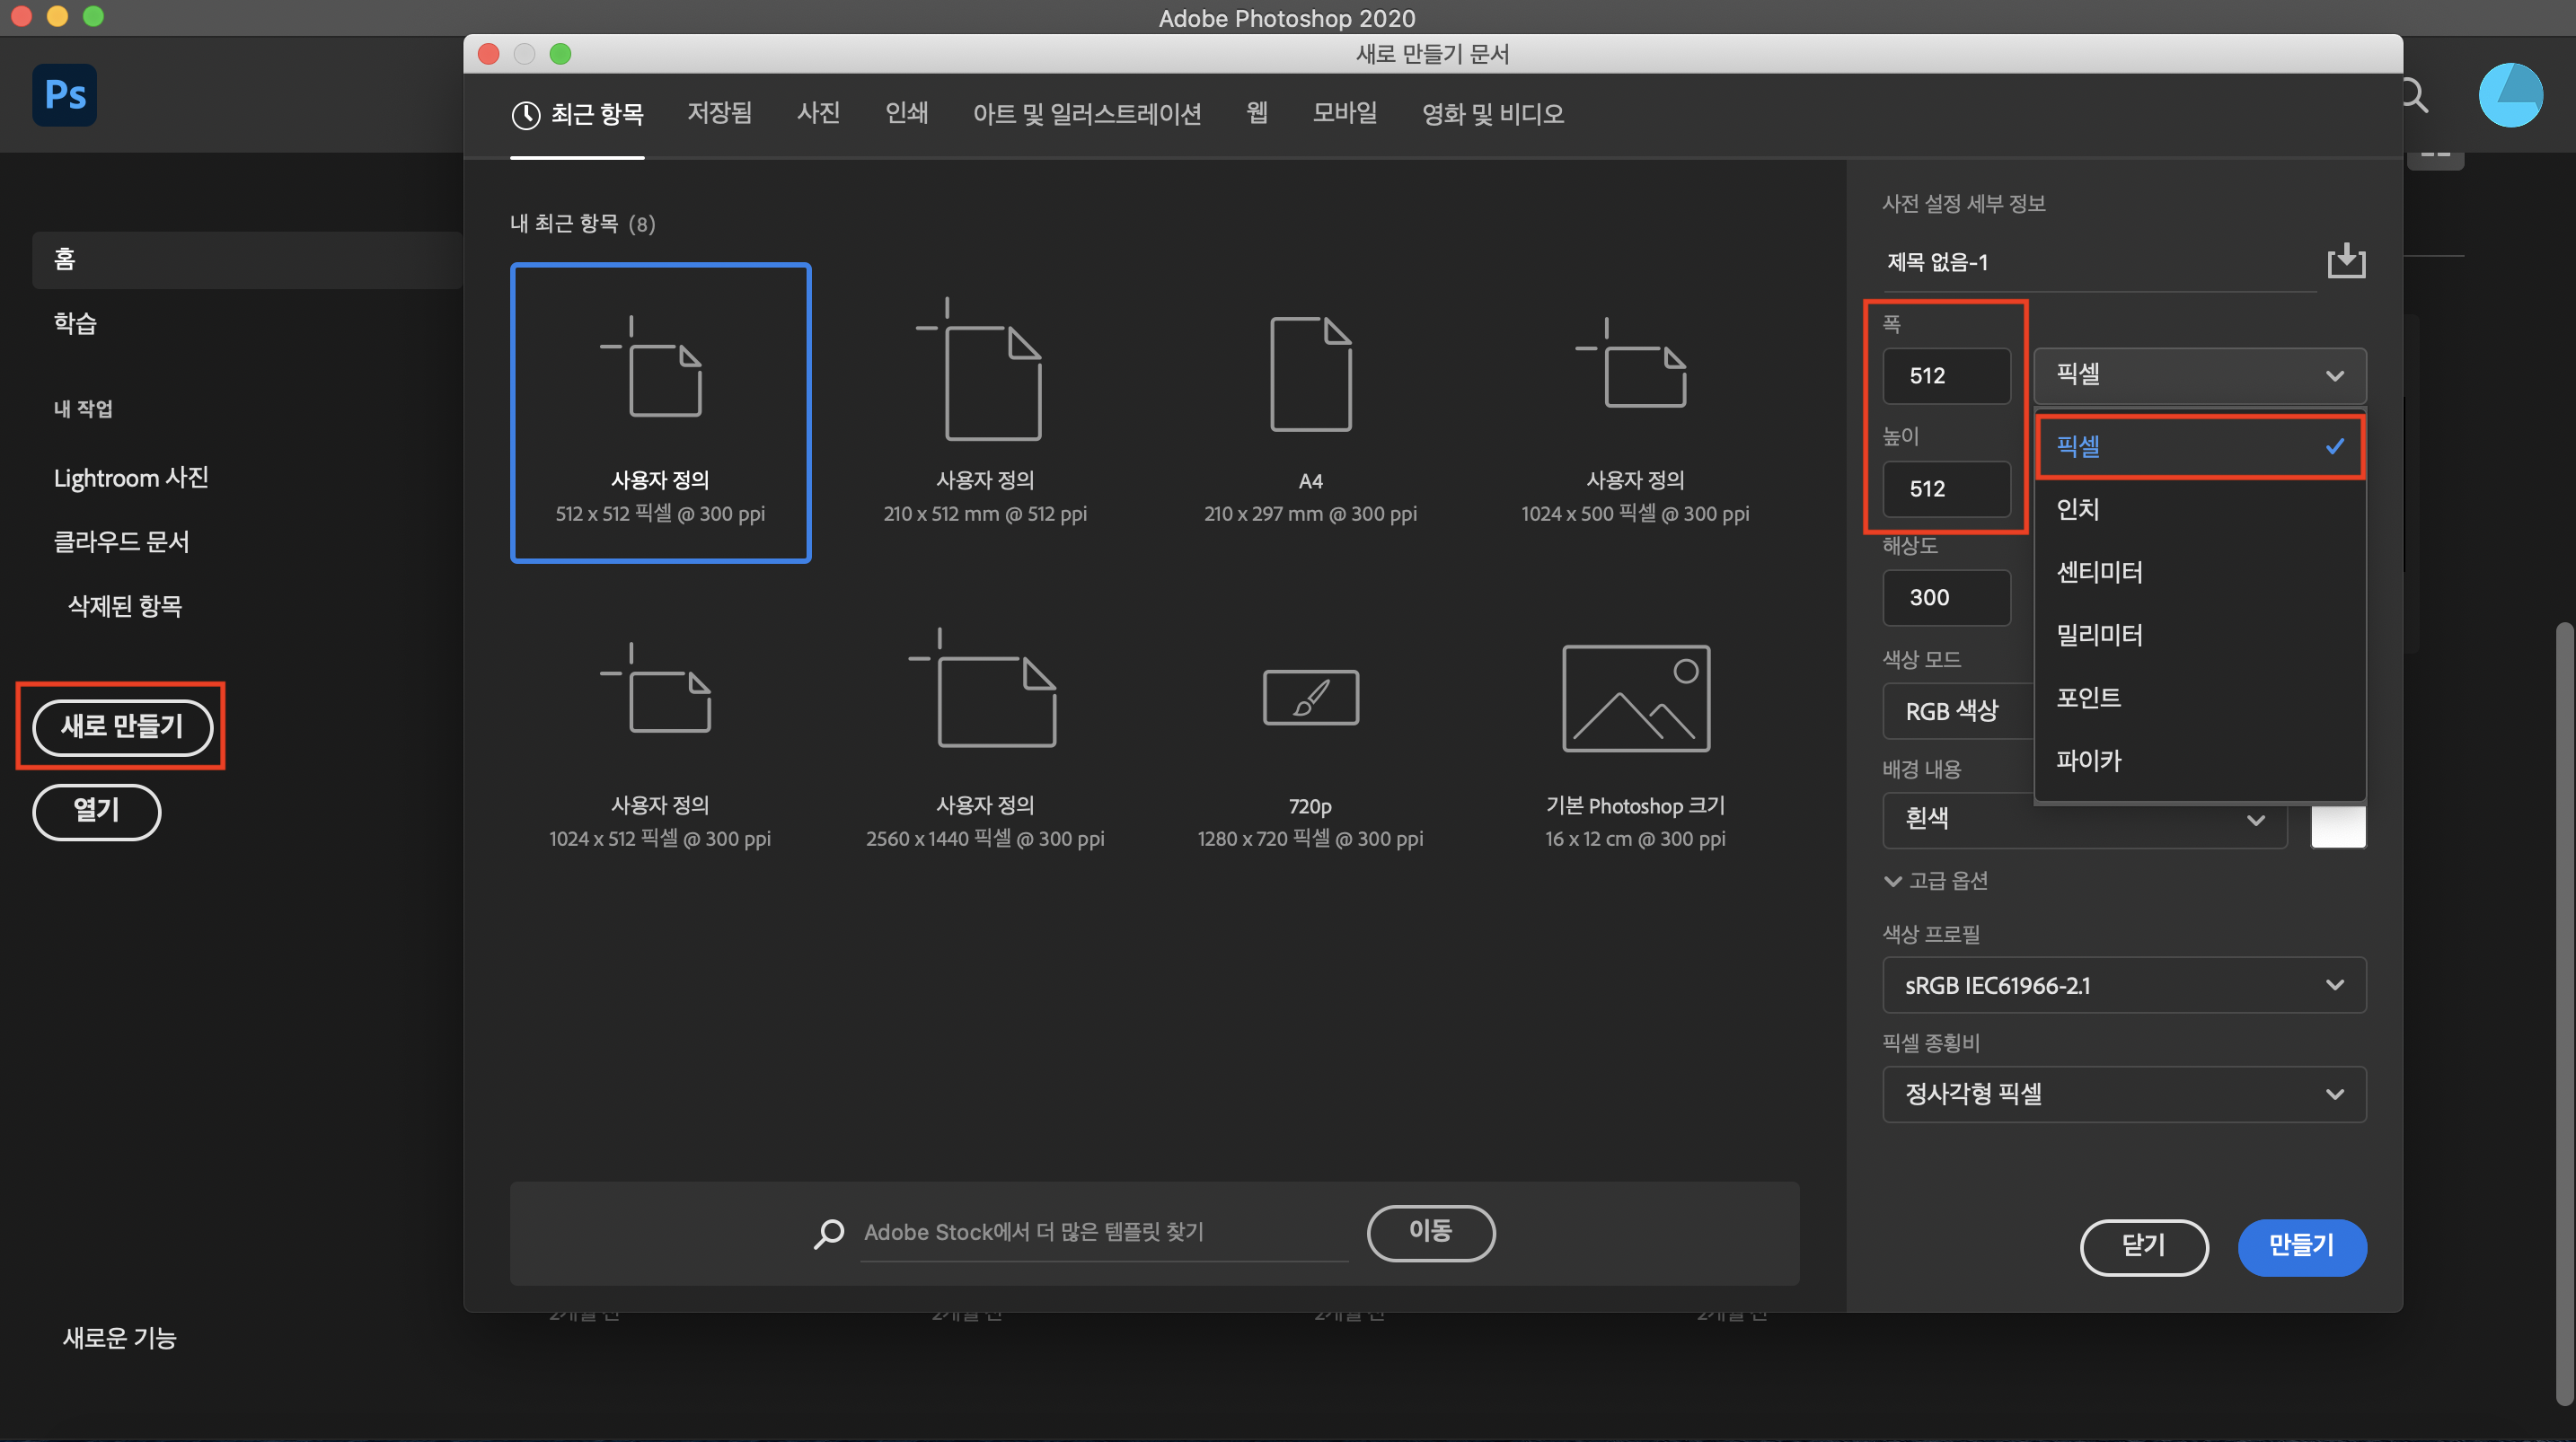2576x1442 pixels.
Task: Select the 기본 Photoshop 크기 image preset icon
Action: [1635, 698]
